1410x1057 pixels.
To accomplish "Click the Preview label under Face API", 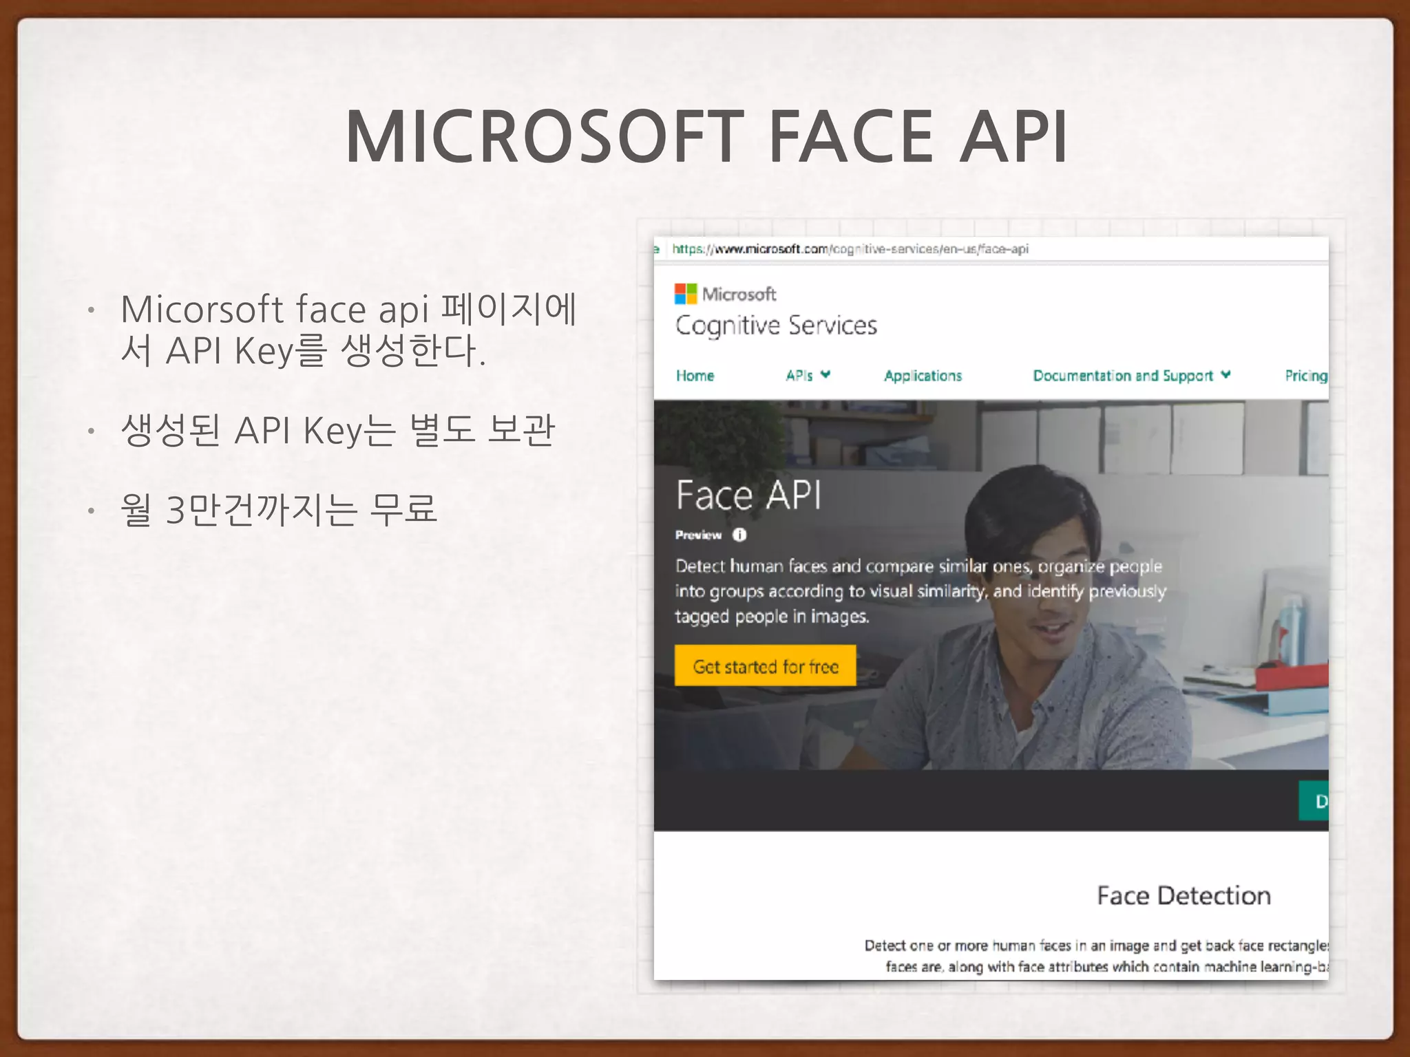I will [x=698, y=535].
